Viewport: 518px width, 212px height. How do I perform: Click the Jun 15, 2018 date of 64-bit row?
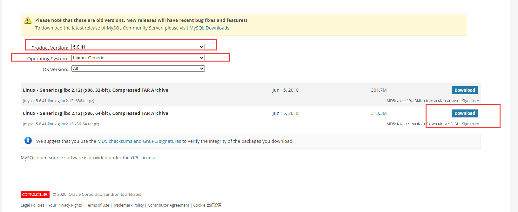click(286, 113)
